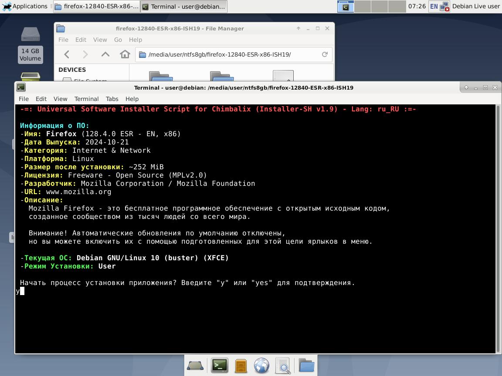Open the Tabs menu in Terminal
Screen dimensions: 502x376
click(x=112, y=99)
